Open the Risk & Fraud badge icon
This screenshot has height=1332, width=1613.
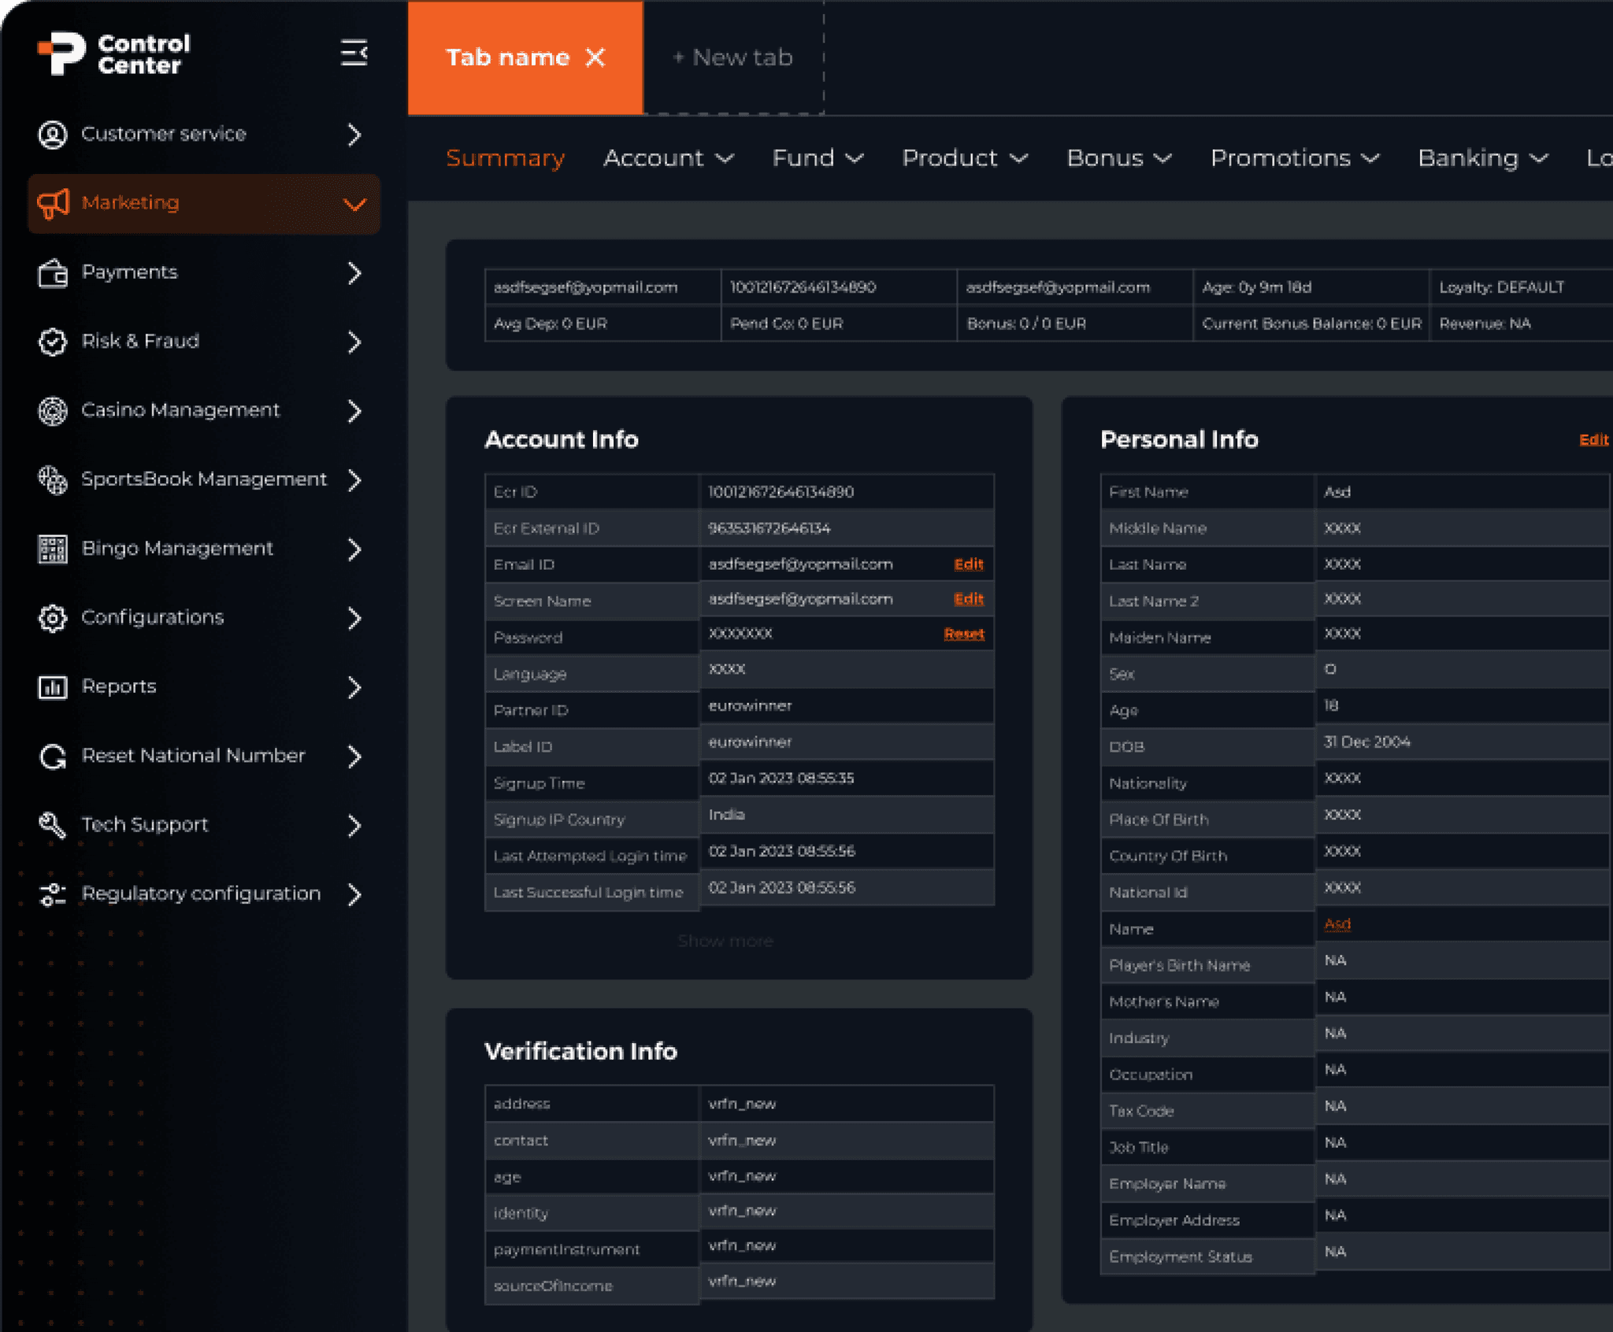pyautogui.click(x=52, y=342)
